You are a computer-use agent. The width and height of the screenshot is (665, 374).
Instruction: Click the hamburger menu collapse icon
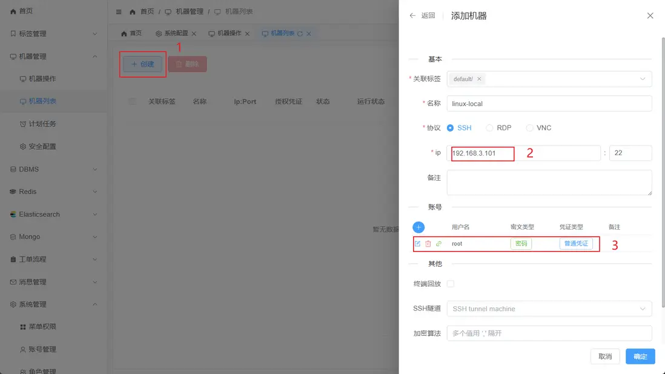pos(119,12)
